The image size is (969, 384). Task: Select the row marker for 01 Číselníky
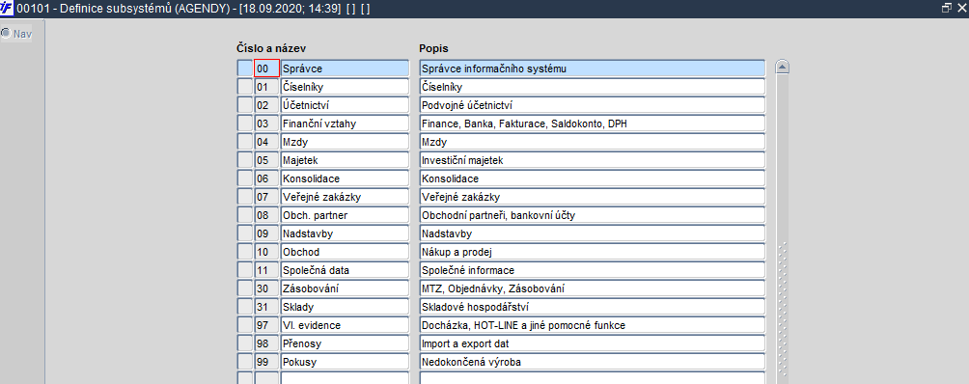245,87
